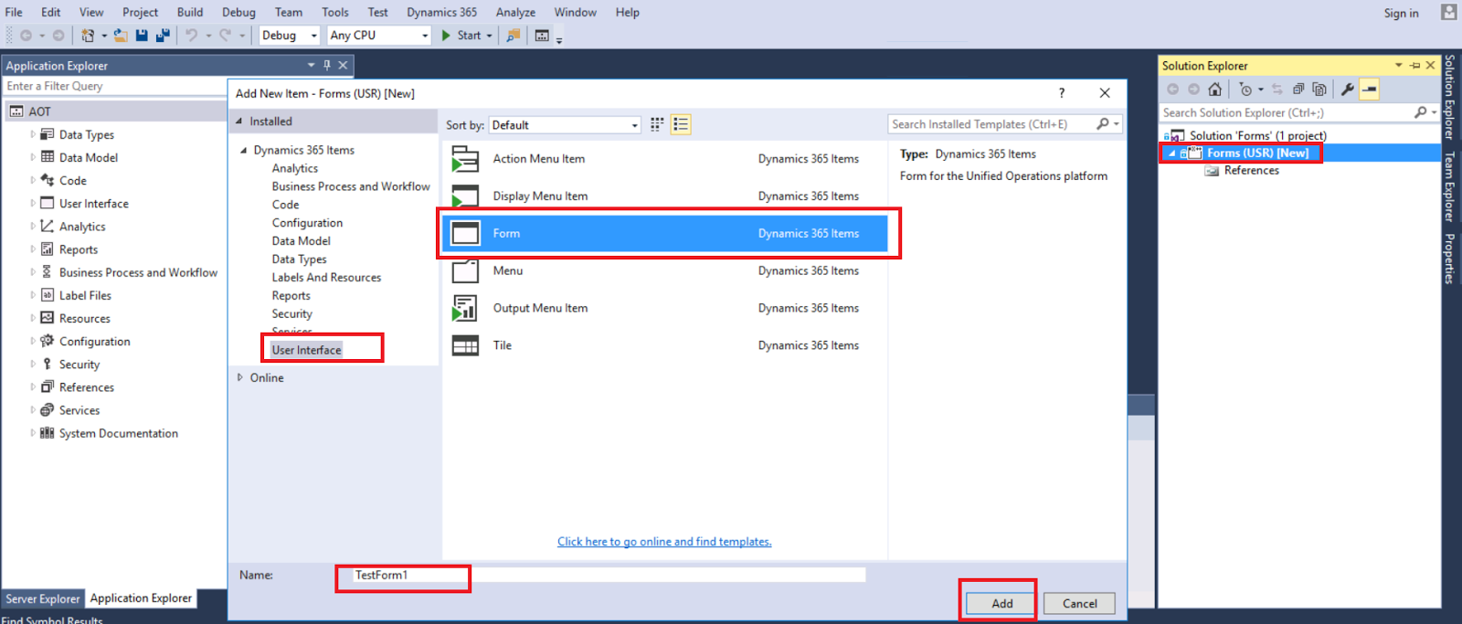Select the User Interface category
This screenshot has height=624, width=1462.
(306, 350)
